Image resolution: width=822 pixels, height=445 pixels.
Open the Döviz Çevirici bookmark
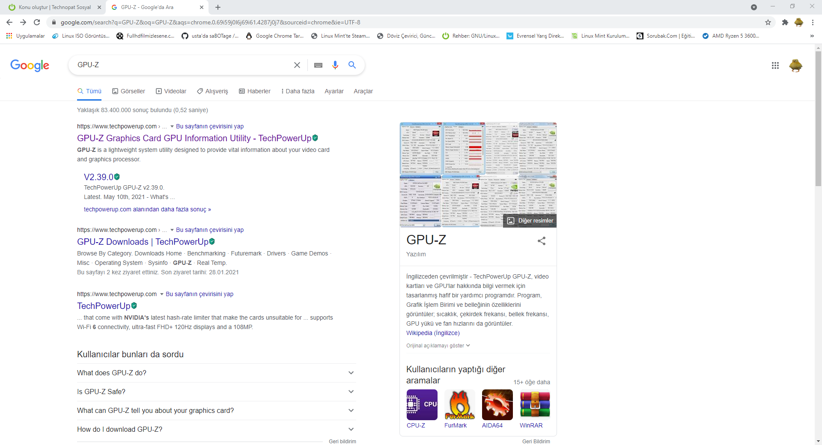point(406,36)
